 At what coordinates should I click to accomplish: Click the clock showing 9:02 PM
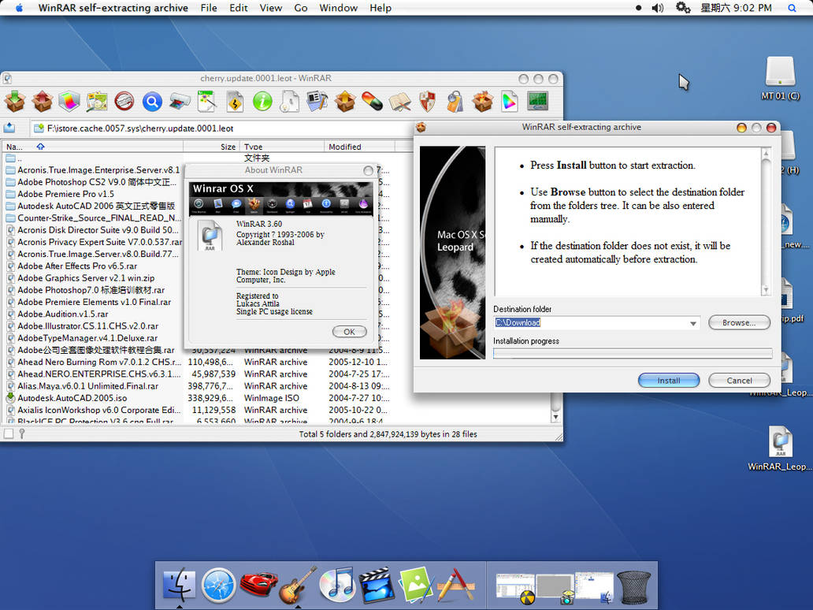click(x=737, y=8)
